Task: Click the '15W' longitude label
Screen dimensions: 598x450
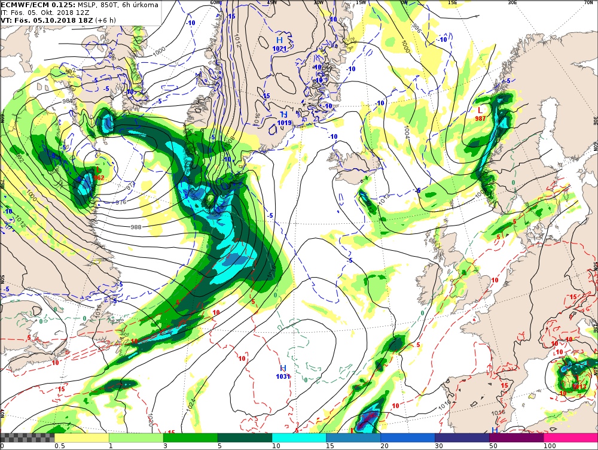Action: coord(361,2)
